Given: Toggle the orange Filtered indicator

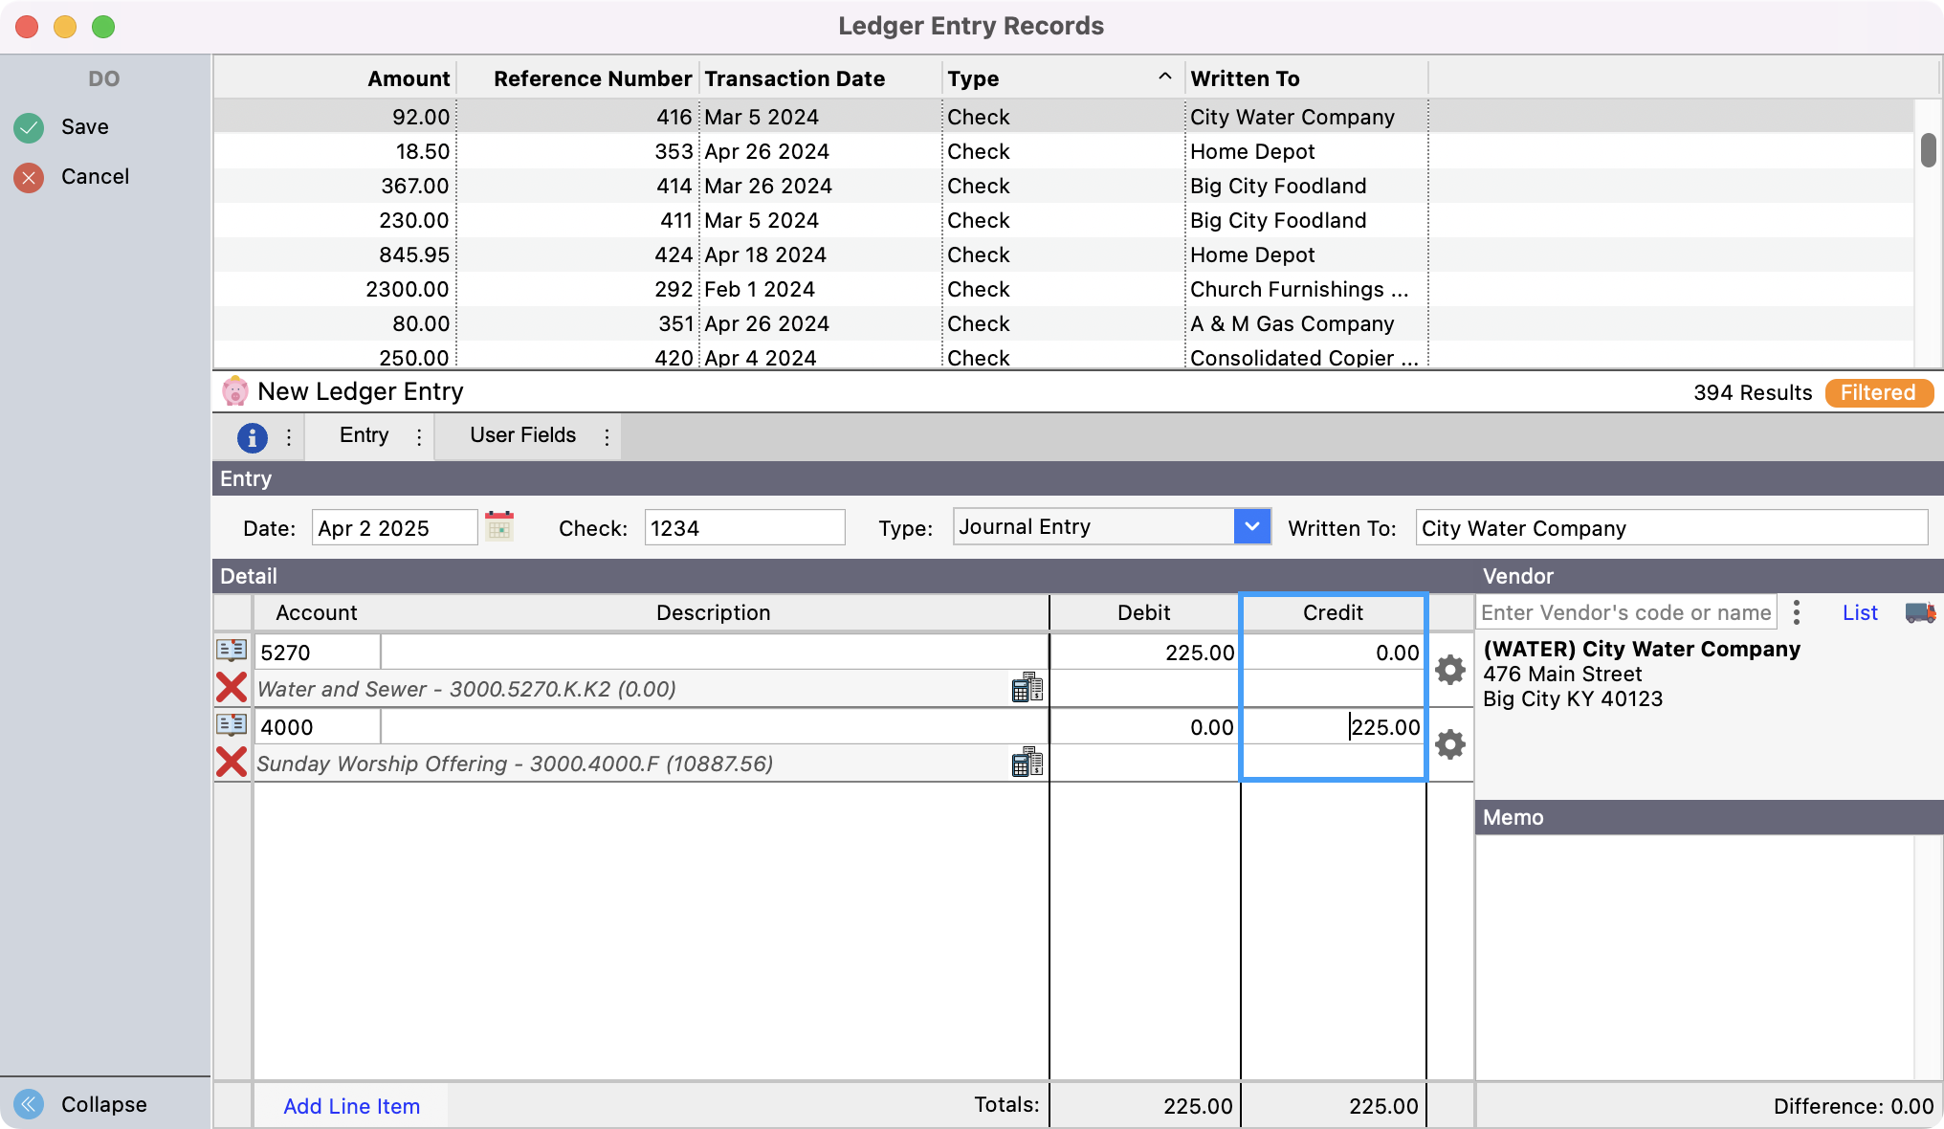Looking at the screenshot, I should pos(1878,393).
